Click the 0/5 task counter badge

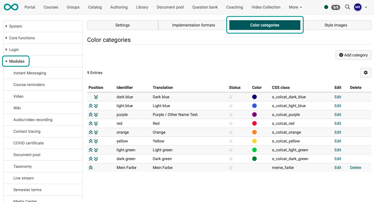point(336,7)
